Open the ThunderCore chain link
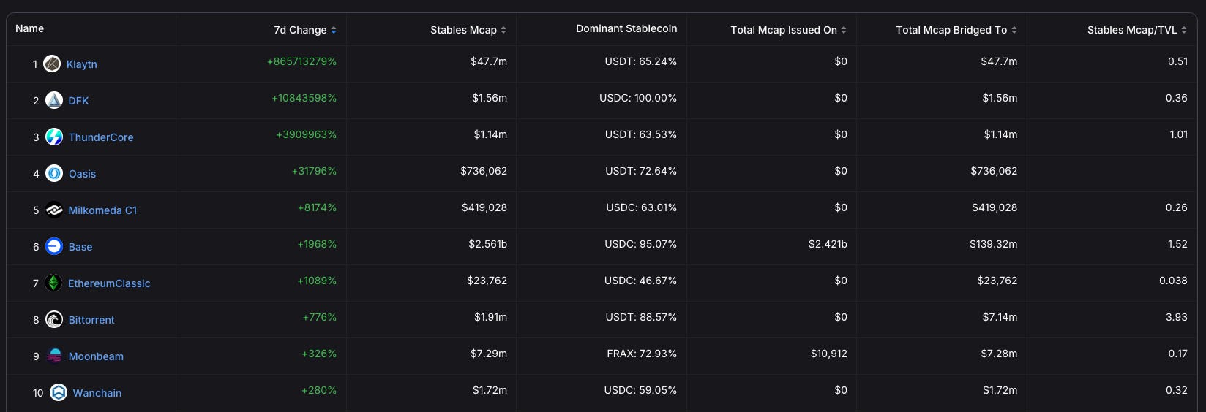This screenshot has height=412, width=1206. pos(101,137)
